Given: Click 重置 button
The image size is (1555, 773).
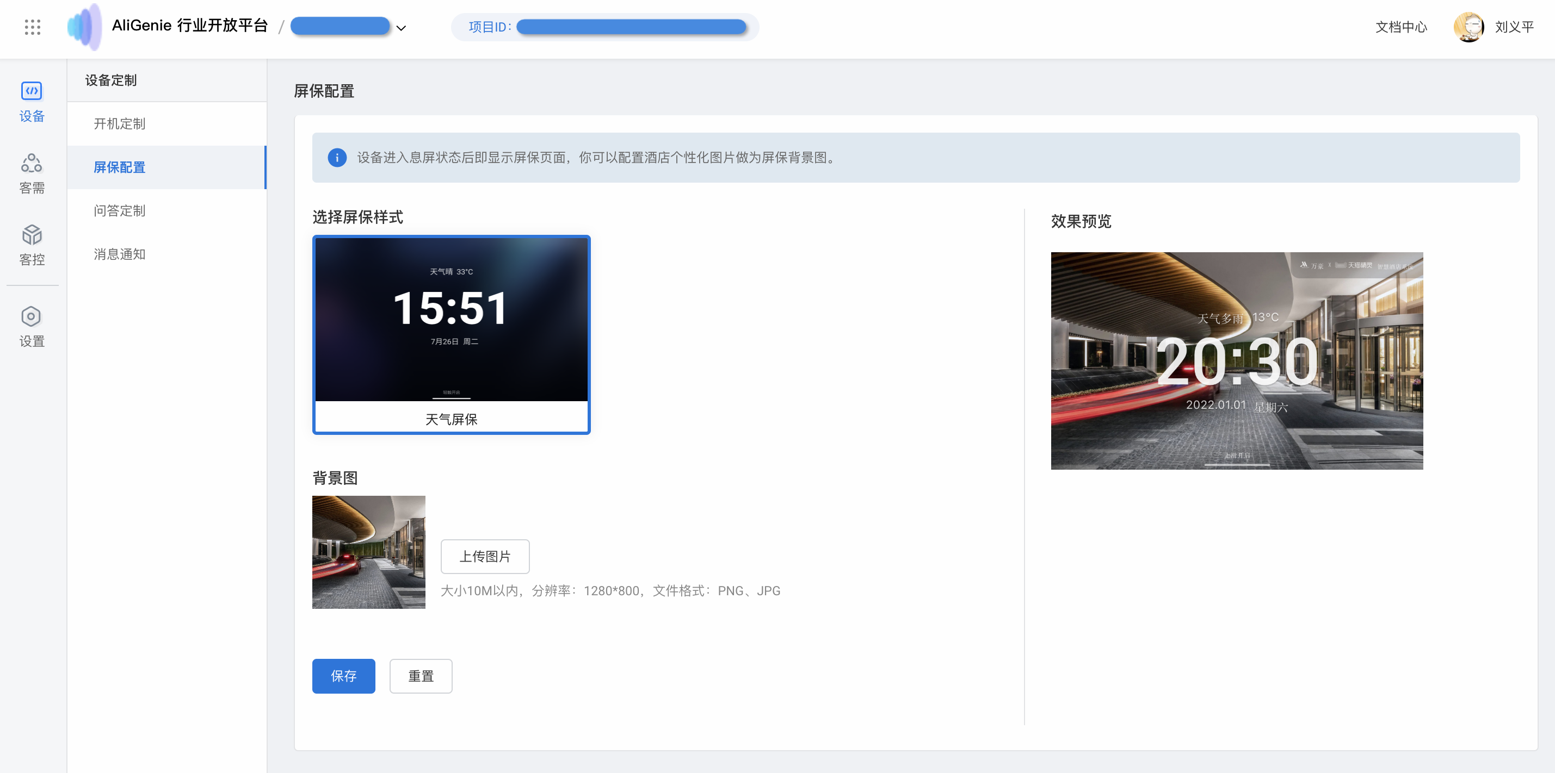Looking at the screenshot, I should 421,676.
